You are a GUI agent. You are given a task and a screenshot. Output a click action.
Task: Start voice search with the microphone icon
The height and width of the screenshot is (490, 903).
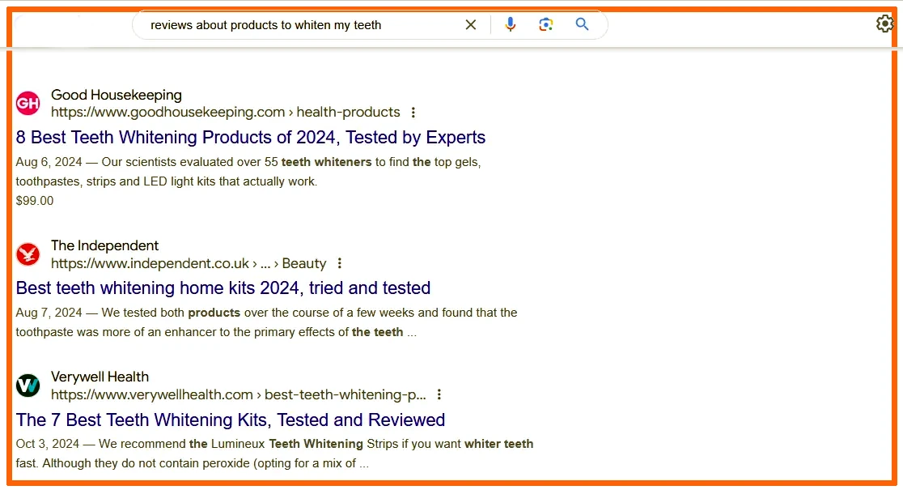pyautogui.click(x=510, y=25)
